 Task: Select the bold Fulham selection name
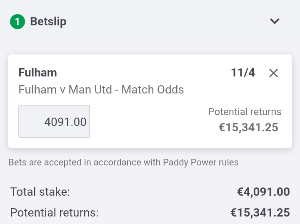[x=37, y=73]
